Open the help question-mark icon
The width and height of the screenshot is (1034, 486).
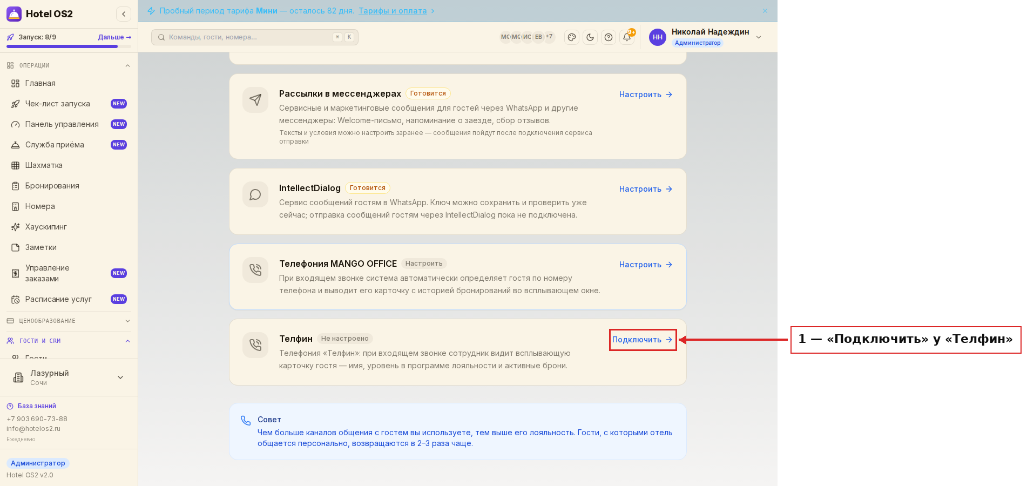609,37
